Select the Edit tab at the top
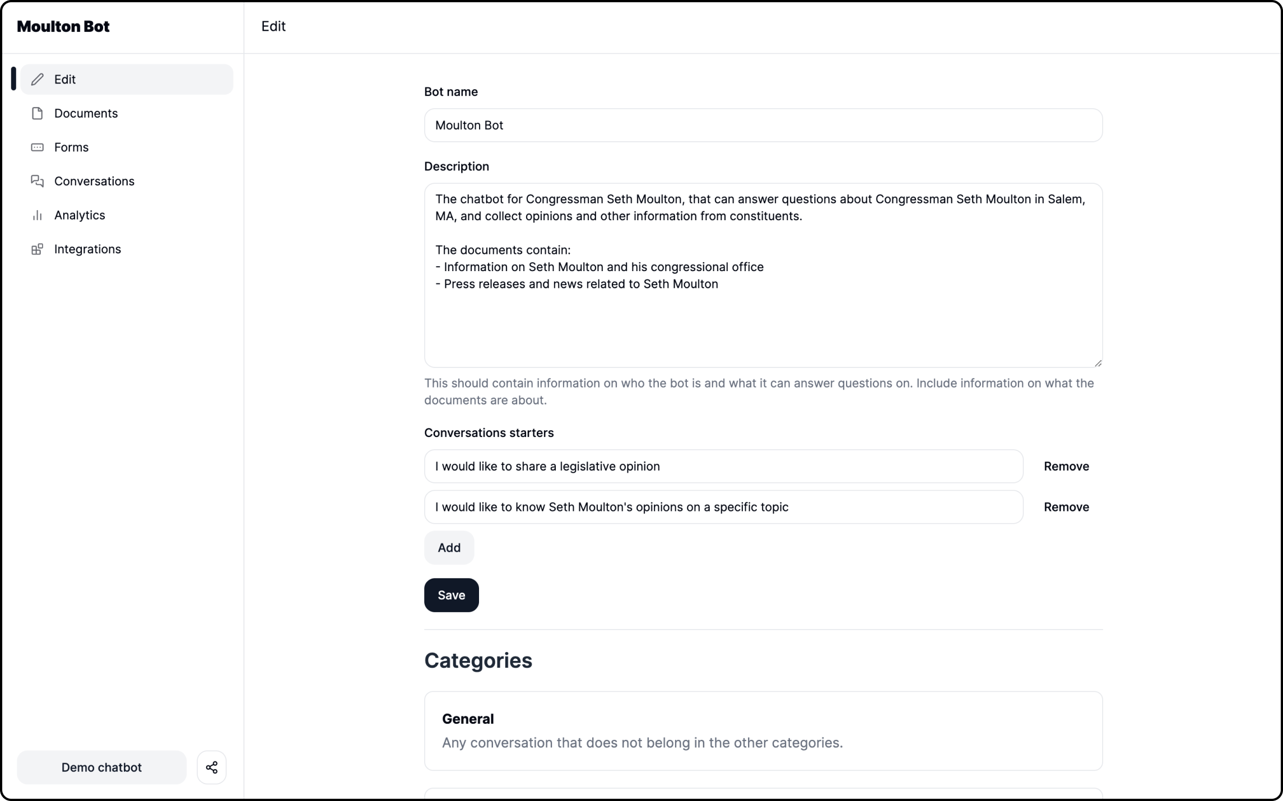This screenshot has width=1283, height=801. click(273, 26)
